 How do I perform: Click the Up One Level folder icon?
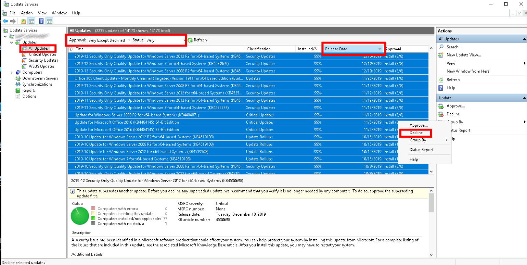click(23, 21)
